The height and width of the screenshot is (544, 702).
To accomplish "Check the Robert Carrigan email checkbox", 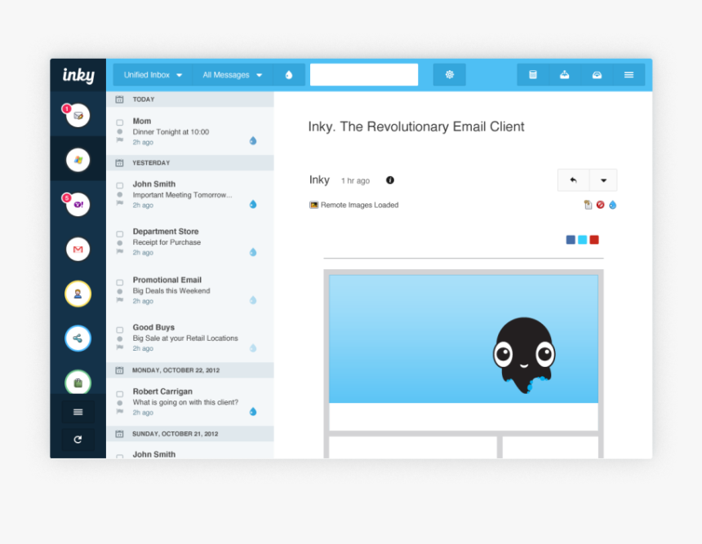I will coord(119,394).
